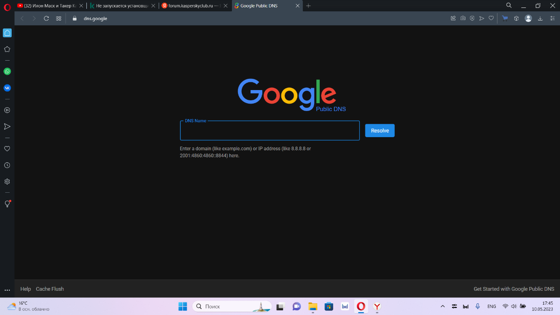The image size is (560, 315).
Task: Open settings gear in the sidebar
Action: (x=7, y=182)
